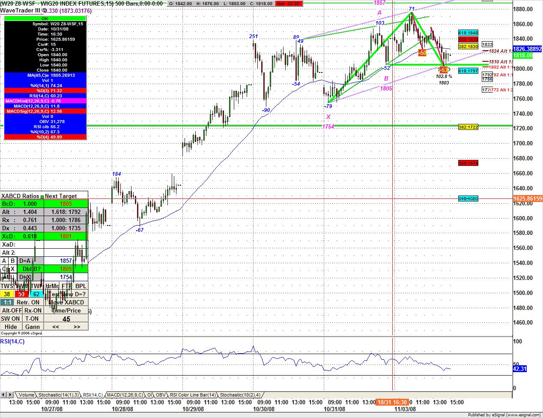Select the red 50 retracement box
Viewport: 543px width, 418px height.
tap(21, 294)
